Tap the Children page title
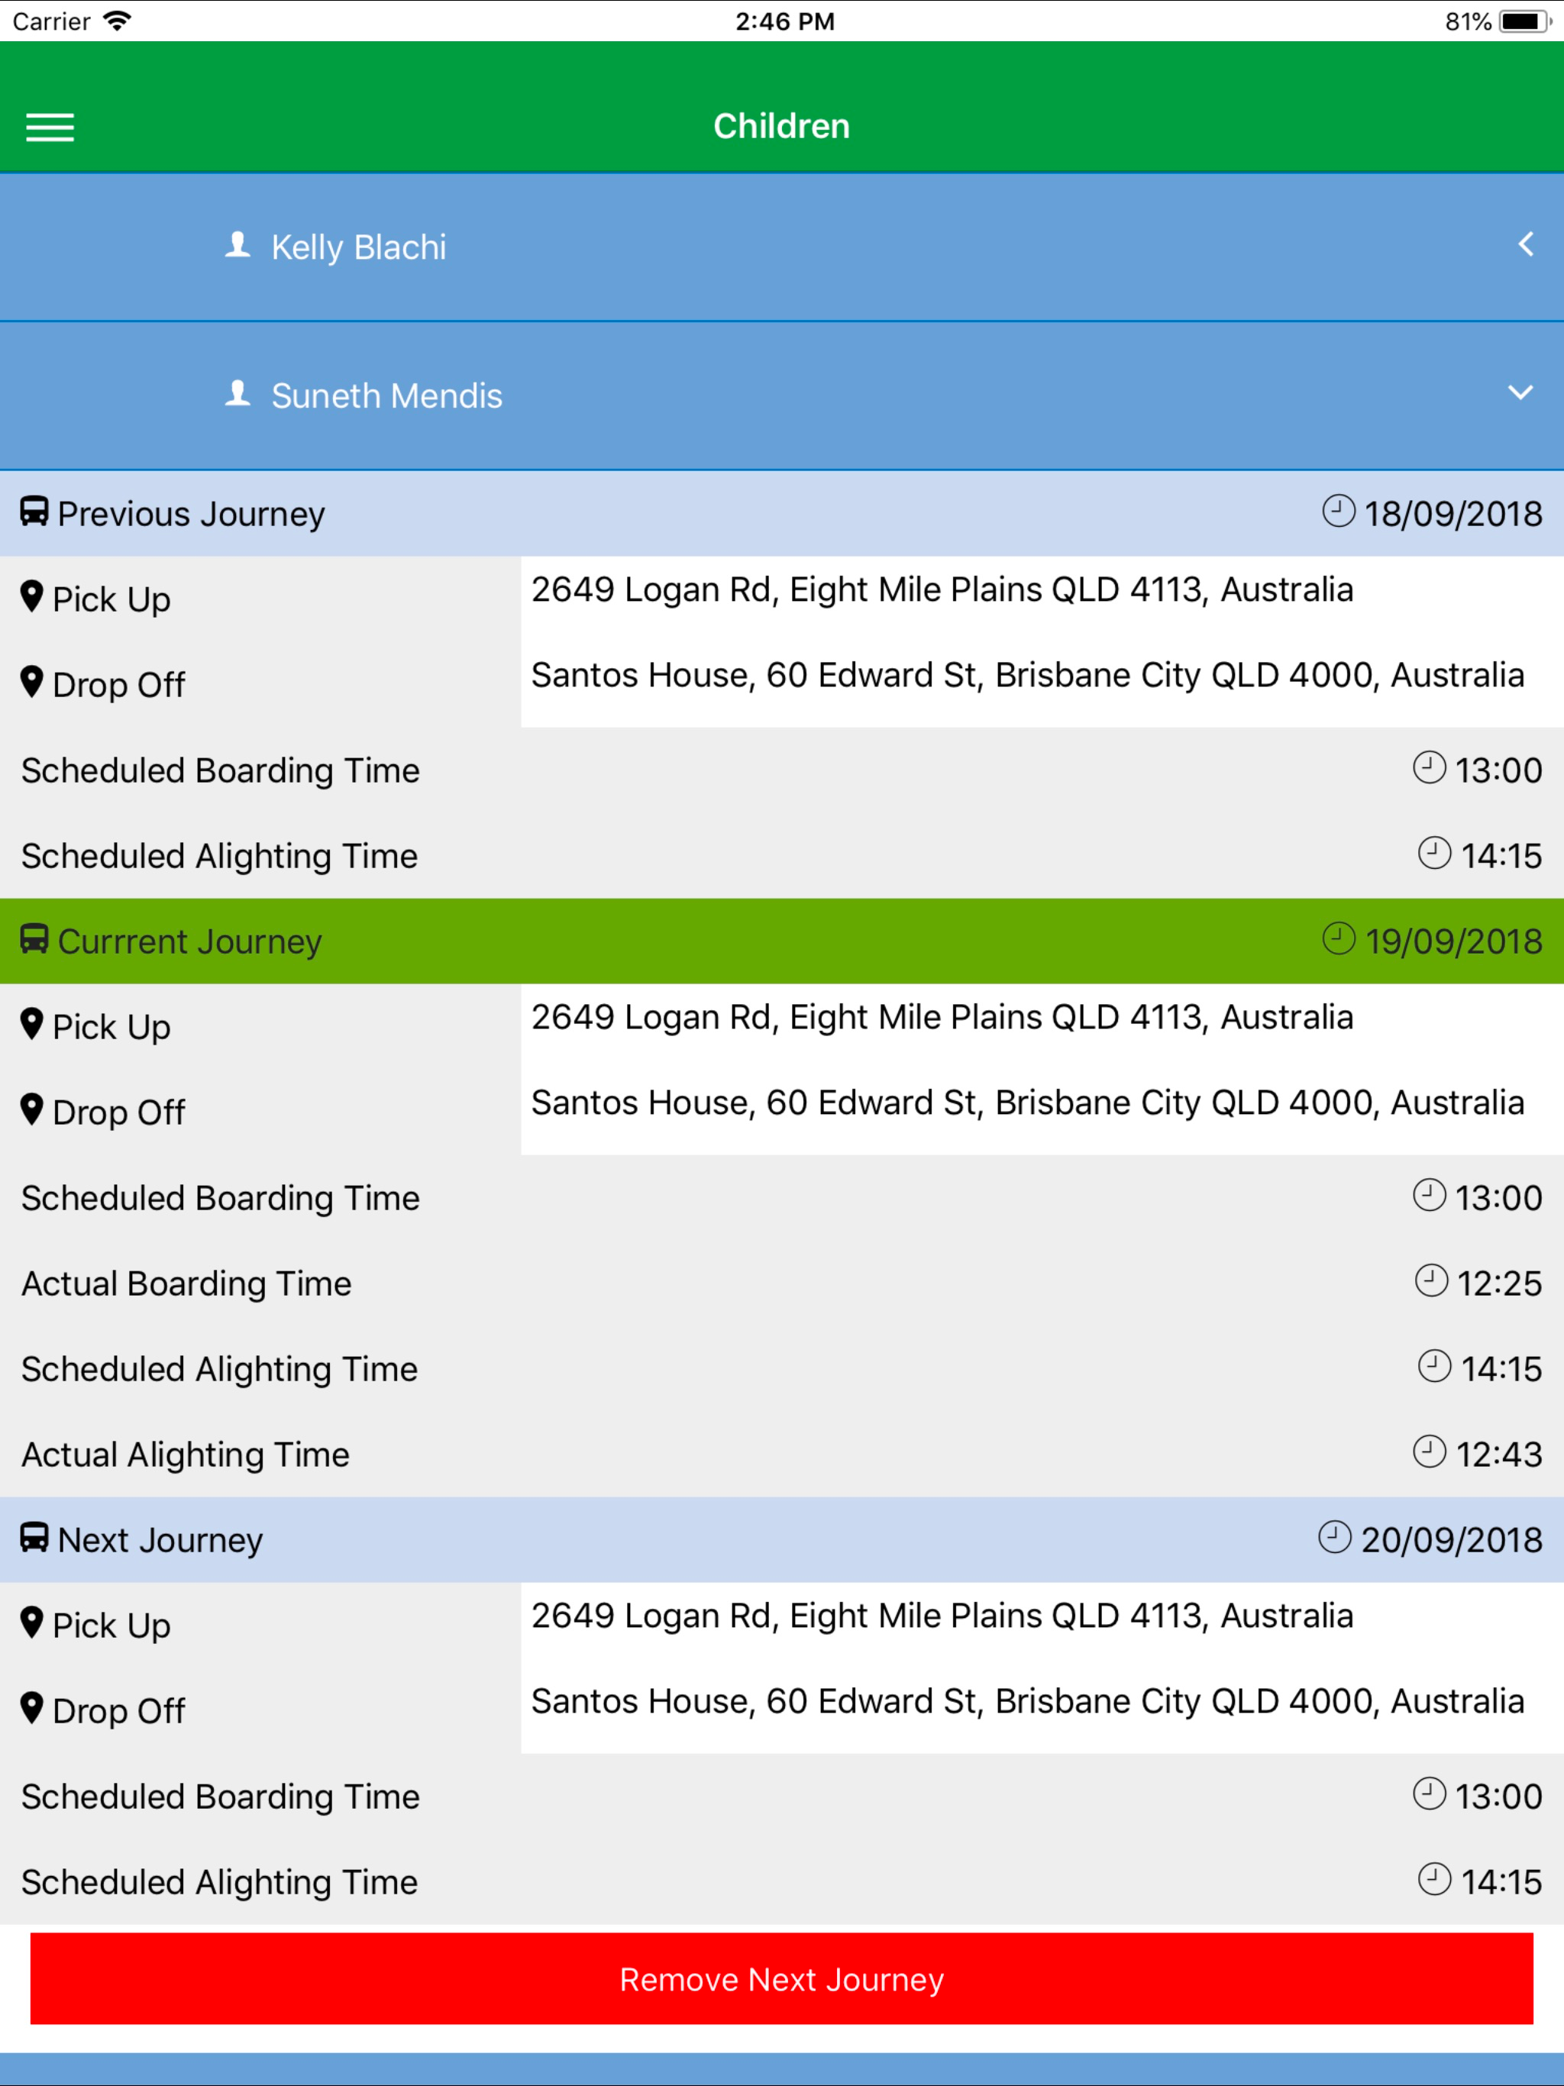The width and height of the screenshot is (1564, 2086). (x=782, y=127)
